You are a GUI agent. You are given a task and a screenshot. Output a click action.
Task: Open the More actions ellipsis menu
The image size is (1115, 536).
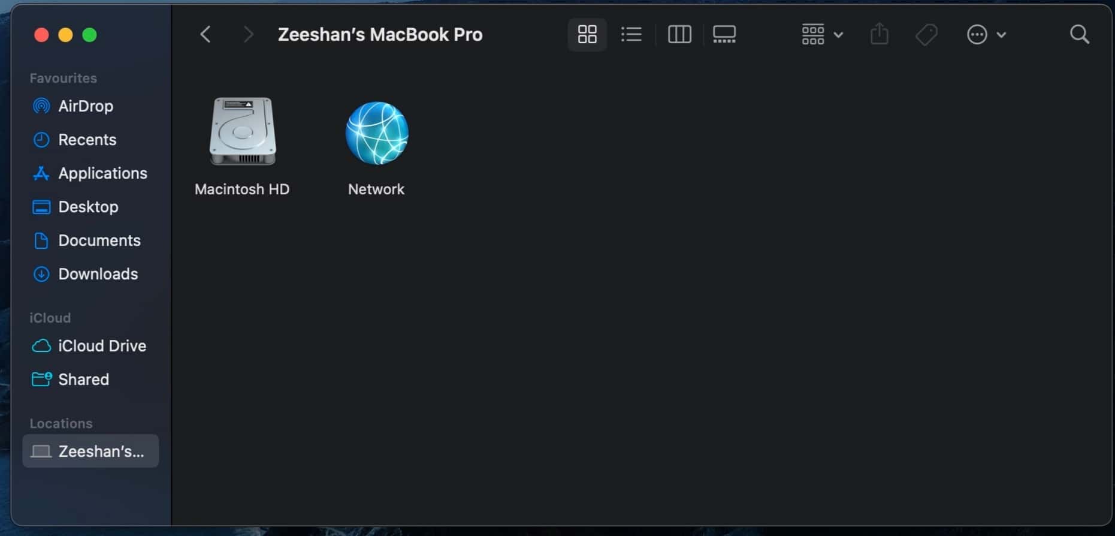tap(986, 34)
